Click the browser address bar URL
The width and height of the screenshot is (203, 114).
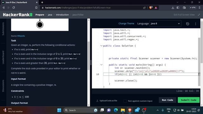point(78,8)
